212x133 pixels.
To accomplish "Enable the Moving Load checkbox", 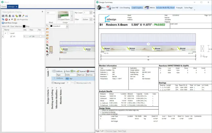I will click(53, 83).
